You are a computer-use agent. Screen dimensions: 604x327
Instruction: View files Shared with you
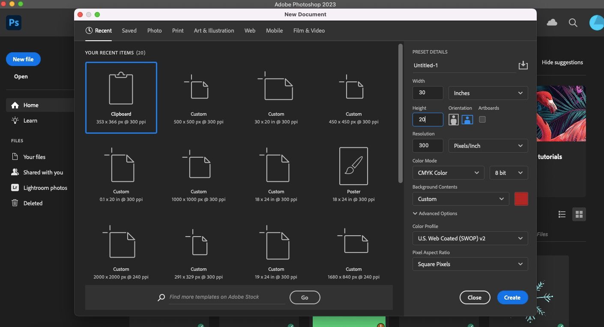click(42, 172)
